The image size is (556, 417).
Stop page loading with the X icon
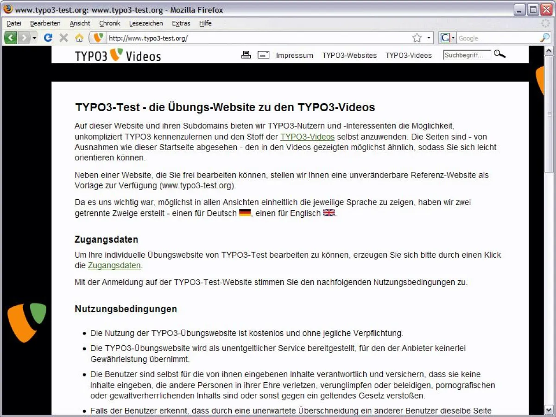click(x=63, y=38)
